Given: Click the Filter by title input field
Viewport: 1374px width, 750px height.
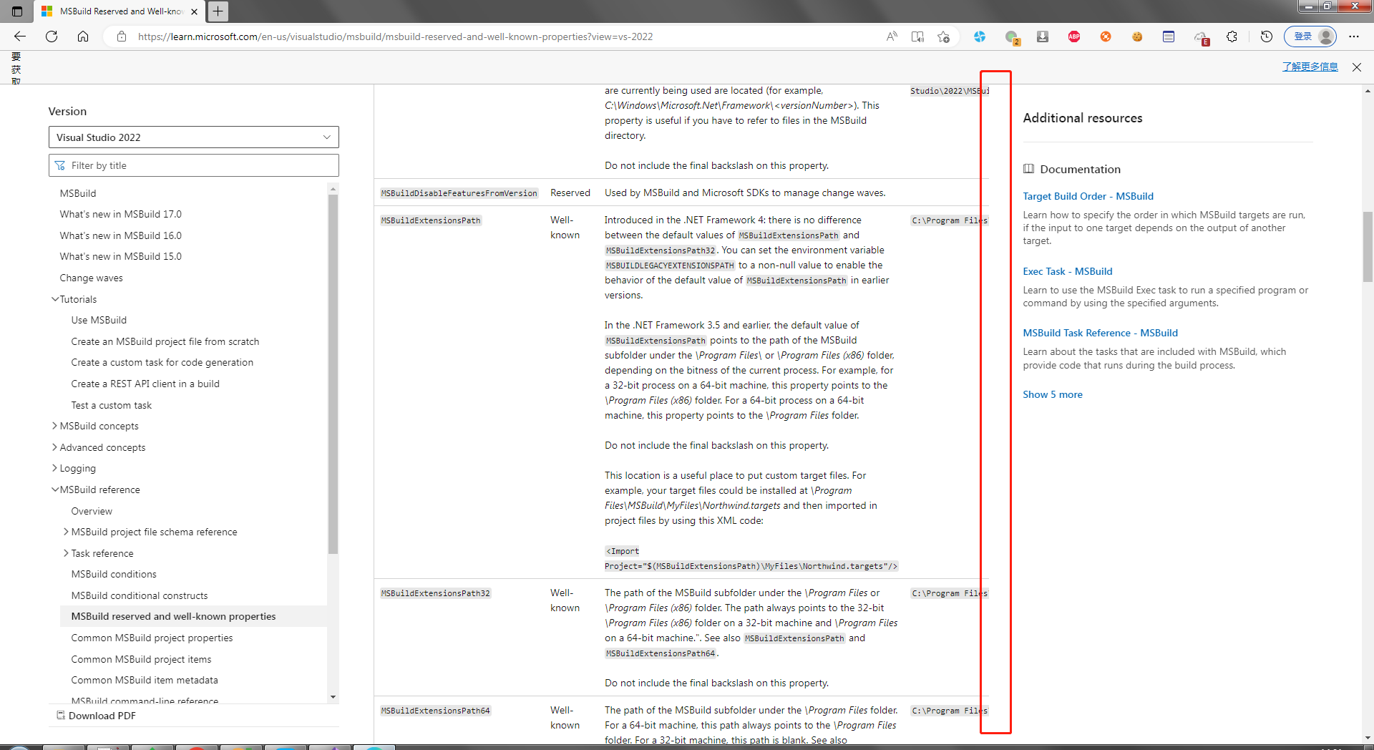Looking at the screenshot, I should tap(193, 165).
